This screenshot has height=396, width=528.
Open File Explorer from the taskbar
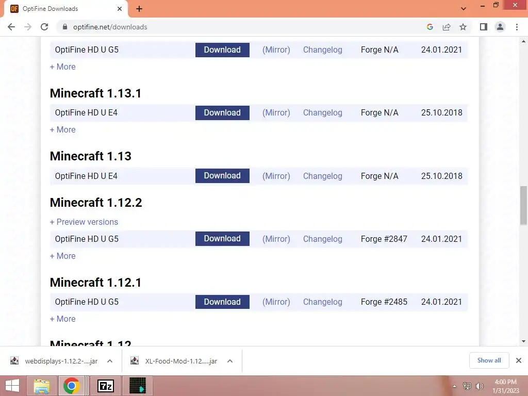click(x=42, y=386)
